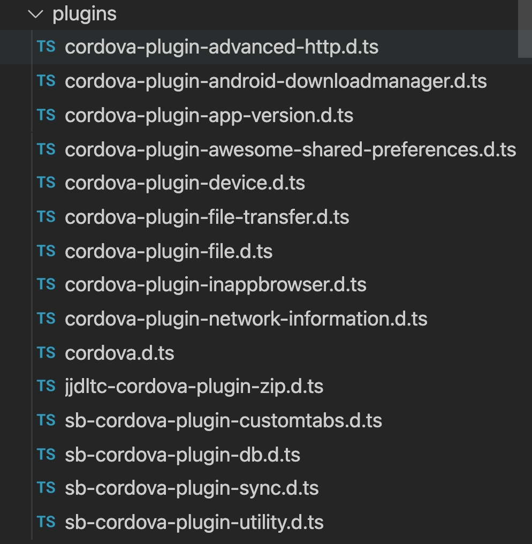Open sb-cordova-plugin-utility.d.ts file
The width and height of the screenshot is (532, 544).
pyautogui.click(x=194, y=523)
